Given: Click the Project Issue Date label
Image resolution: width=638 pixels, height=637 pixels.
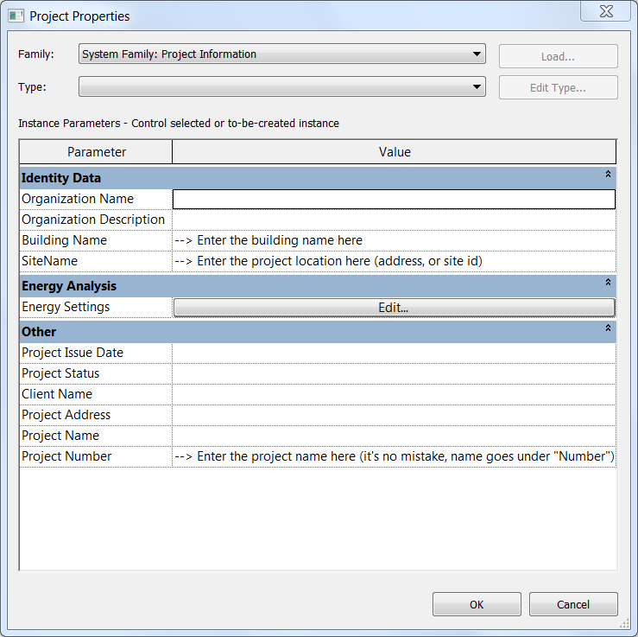Looking at the screenshot, I should [x=73, y=353].
